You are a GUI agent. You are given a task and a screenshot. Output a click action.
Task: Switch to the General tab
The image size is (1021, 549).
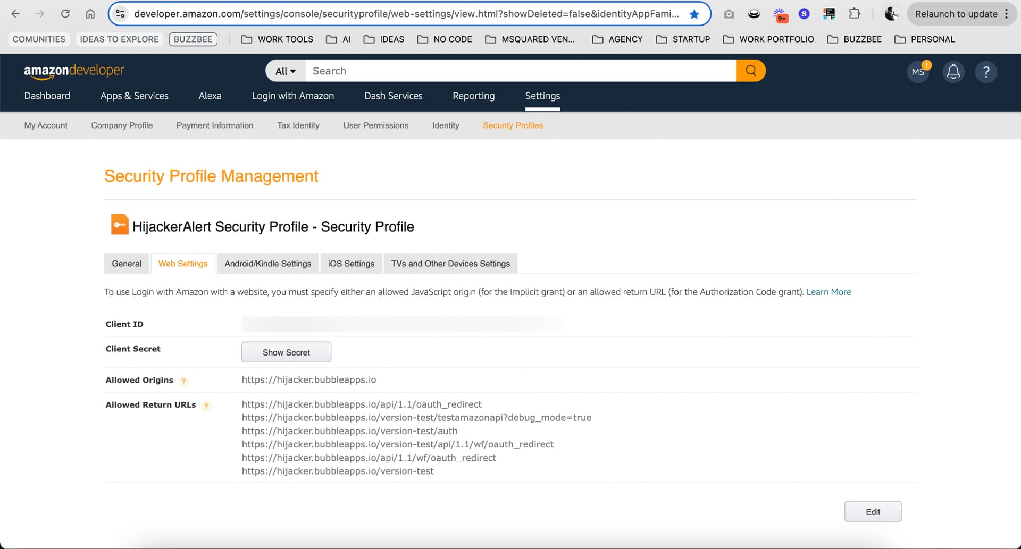coord(127,264)
